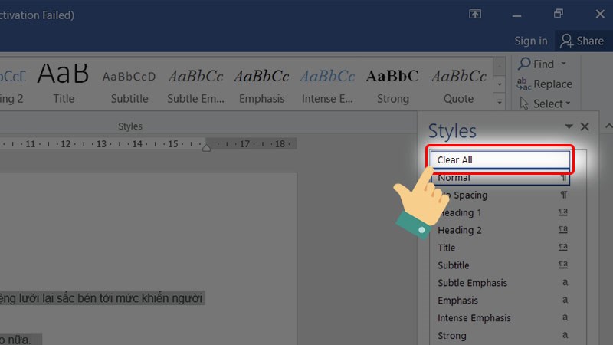Collapse the ribbon using the caret
The image size is (613, 345).
point(608,126)
